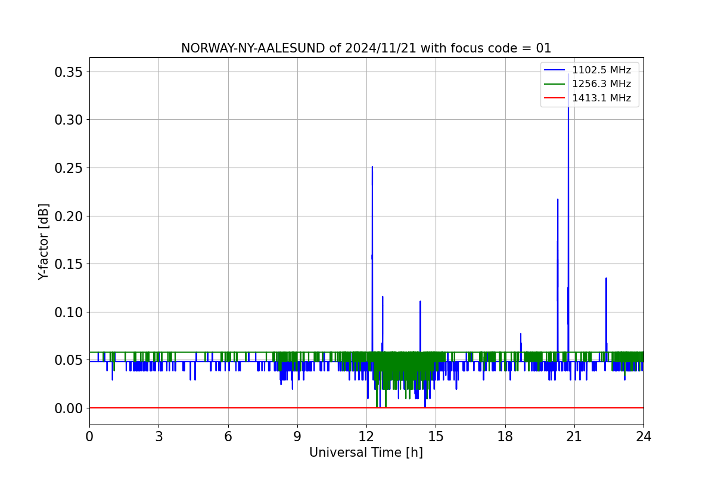The width and height of the screenshot is (715, 477).
Task: Click the 24 hour x-axis tick label
Action: point(643,436)
